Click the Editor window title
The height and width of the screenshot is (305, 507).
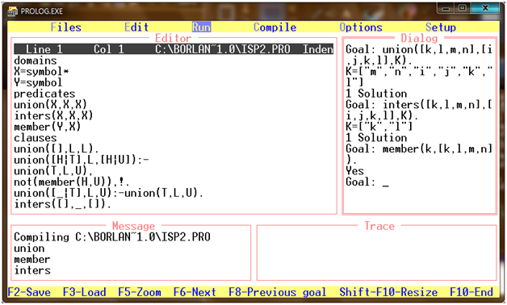[x=174, y=38]
